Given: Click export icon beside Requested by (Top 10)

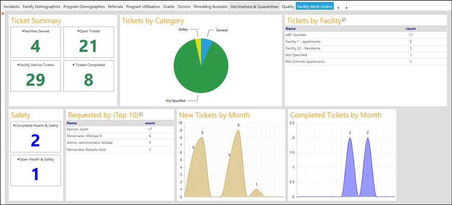Looking at the screenshot, I should click(141, 114).
